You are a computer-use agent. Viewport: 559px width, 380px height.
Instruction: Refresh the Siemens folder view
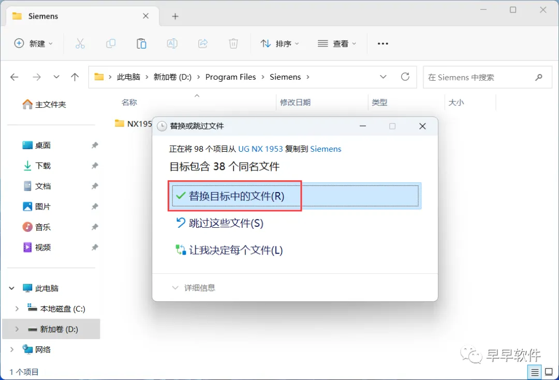tap(405, 77)
